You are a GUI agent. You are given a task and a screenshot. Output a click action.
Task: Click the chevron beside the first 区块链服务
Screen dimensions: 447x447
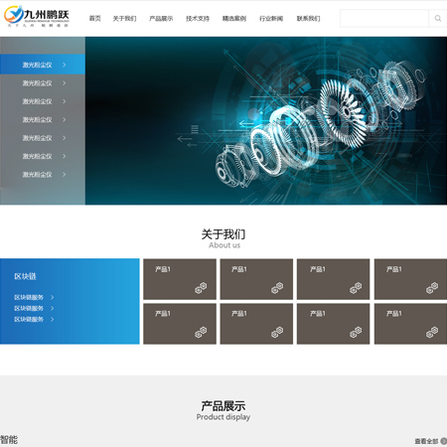pos(52,297)
